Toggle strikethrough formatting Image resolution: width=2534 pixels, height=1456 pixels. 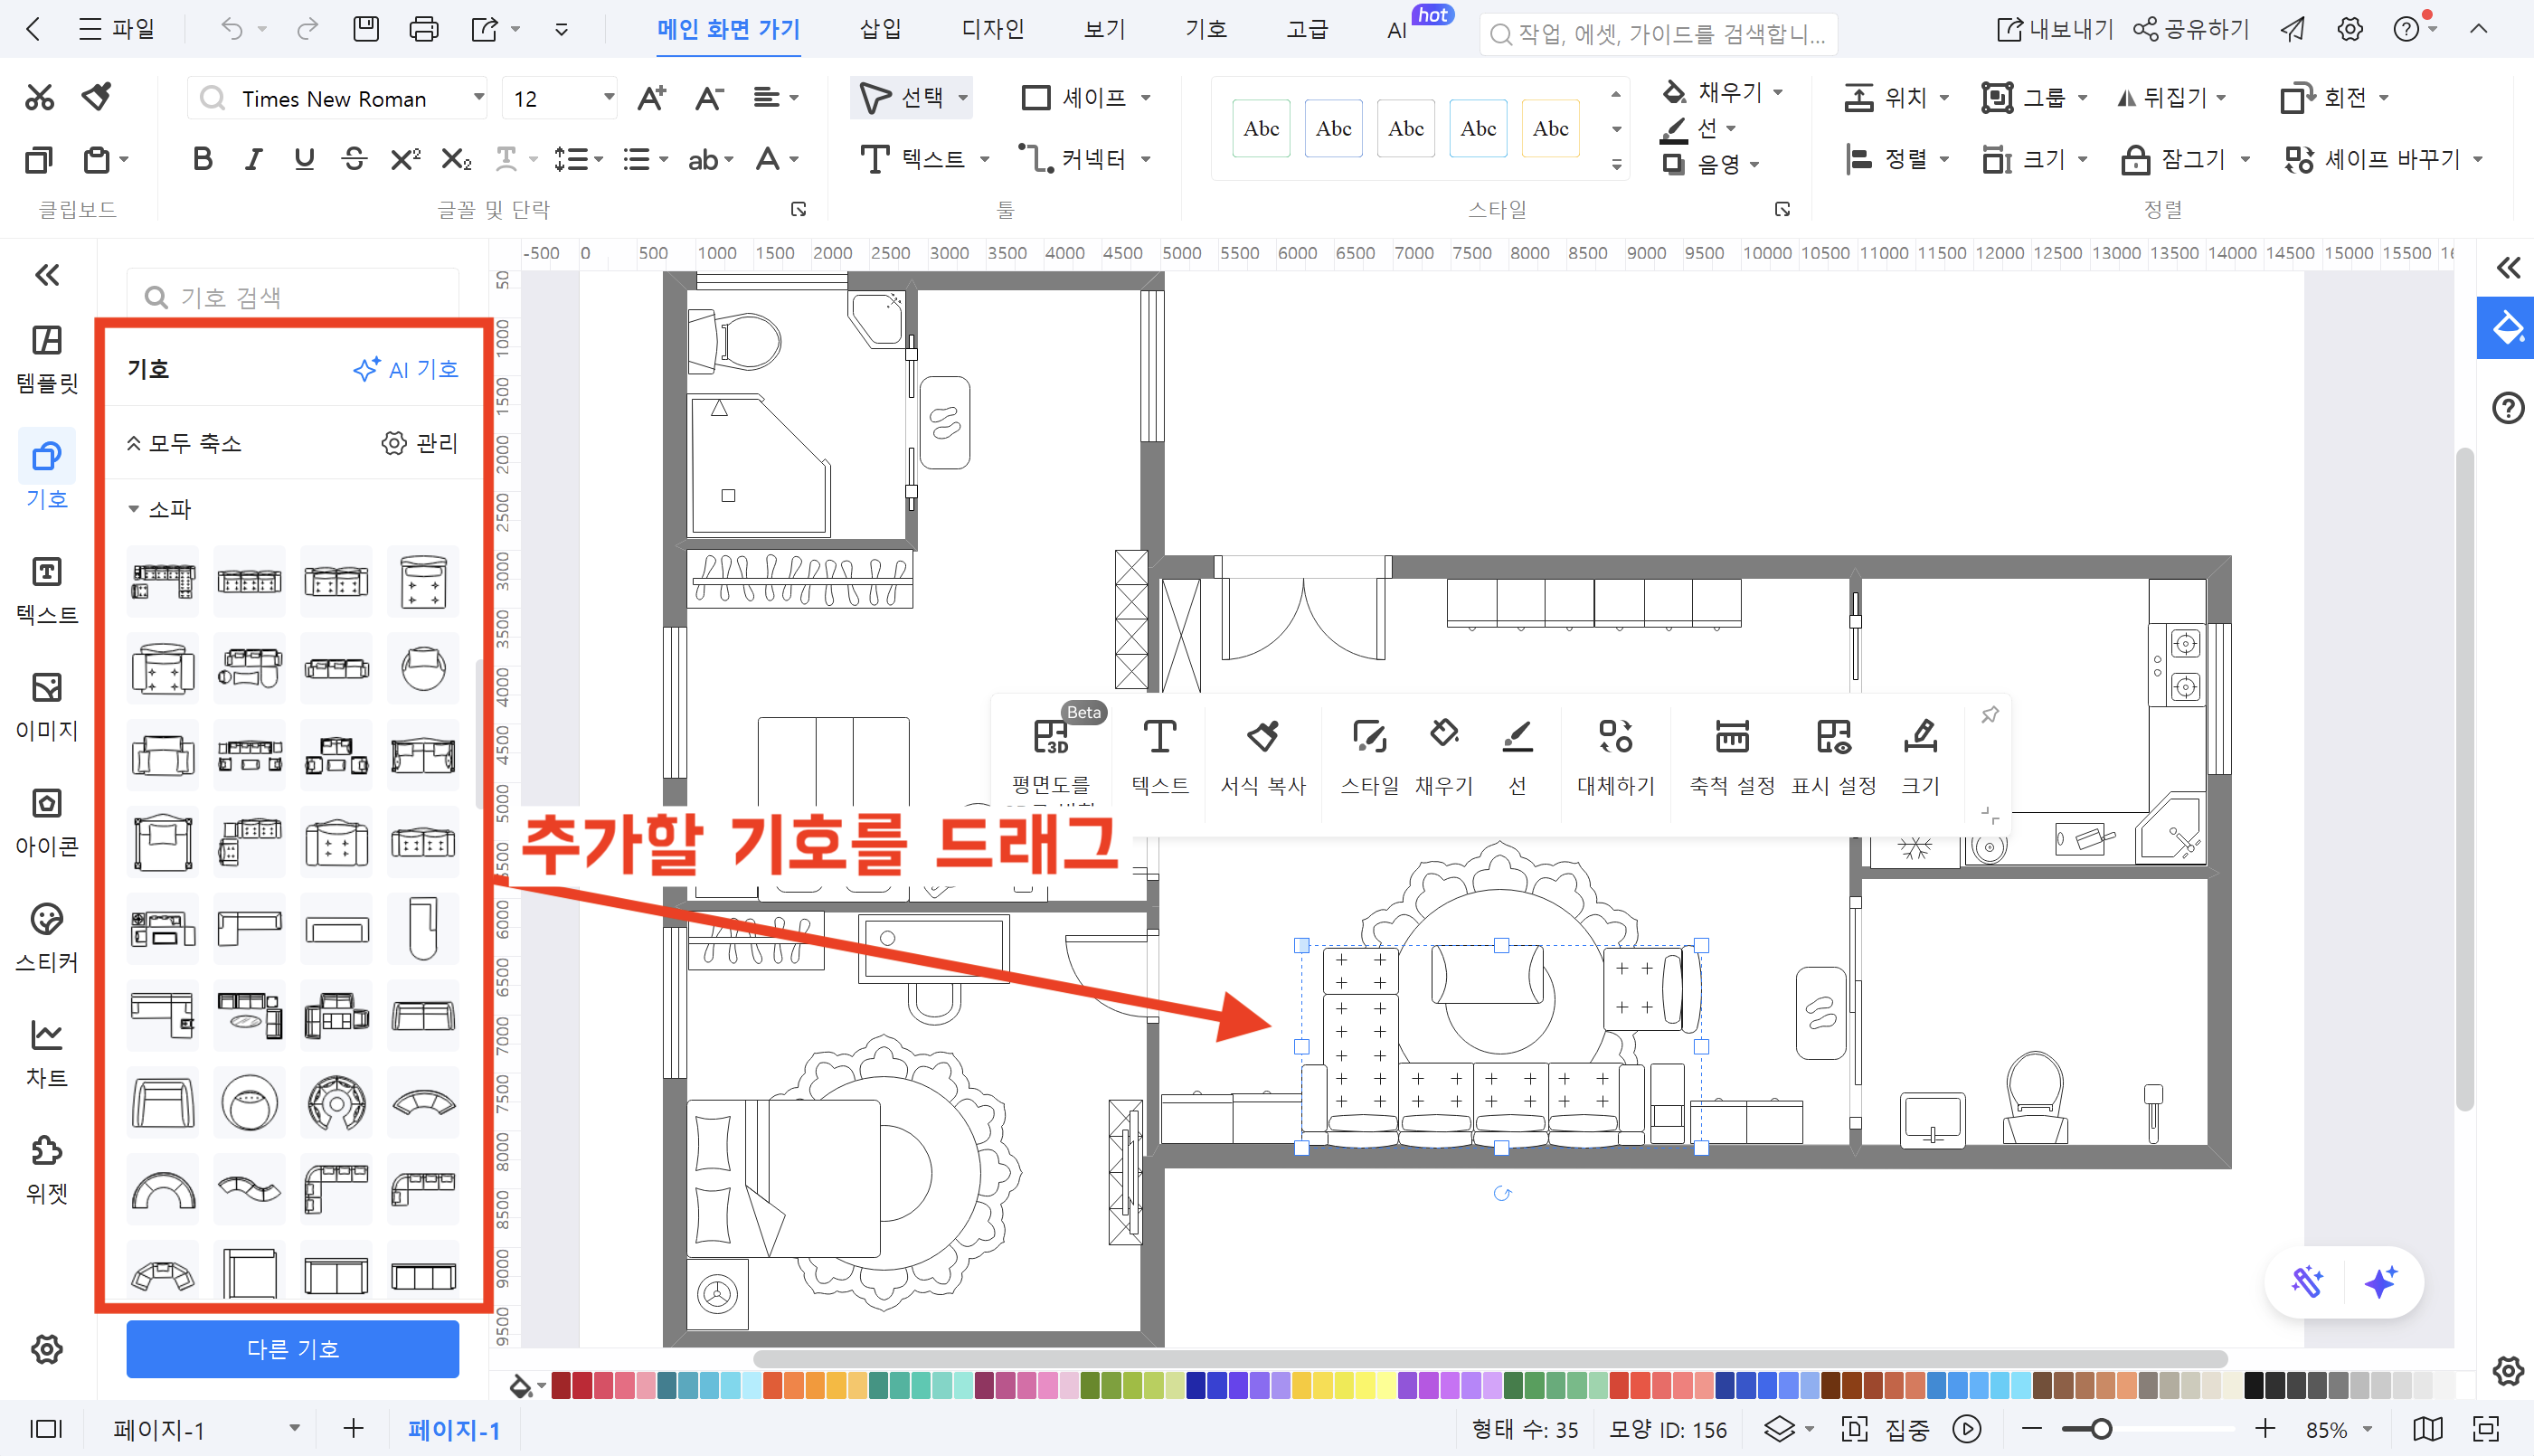coord(354,158)
